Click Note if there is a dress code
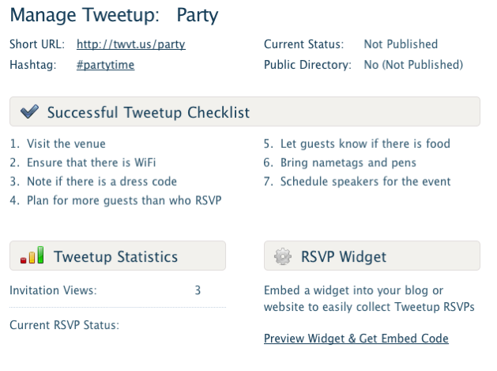This screenshot has width=497, height=371. point(102,182)
